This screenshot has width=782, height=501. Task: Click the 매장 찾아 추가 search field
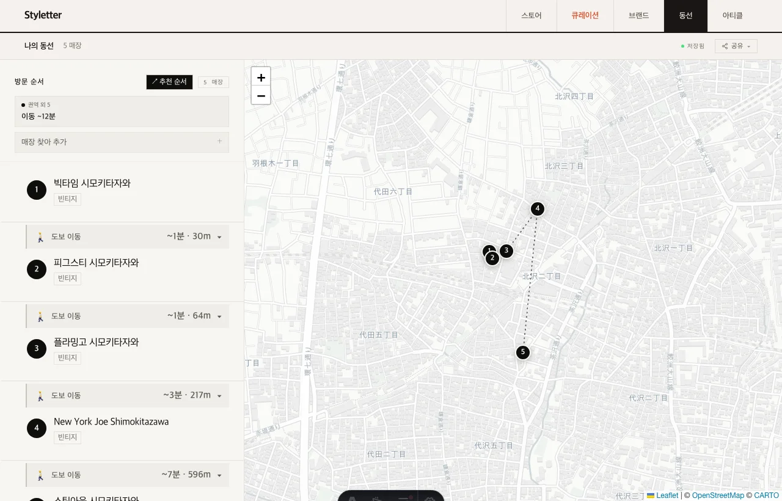click(122, 142)
